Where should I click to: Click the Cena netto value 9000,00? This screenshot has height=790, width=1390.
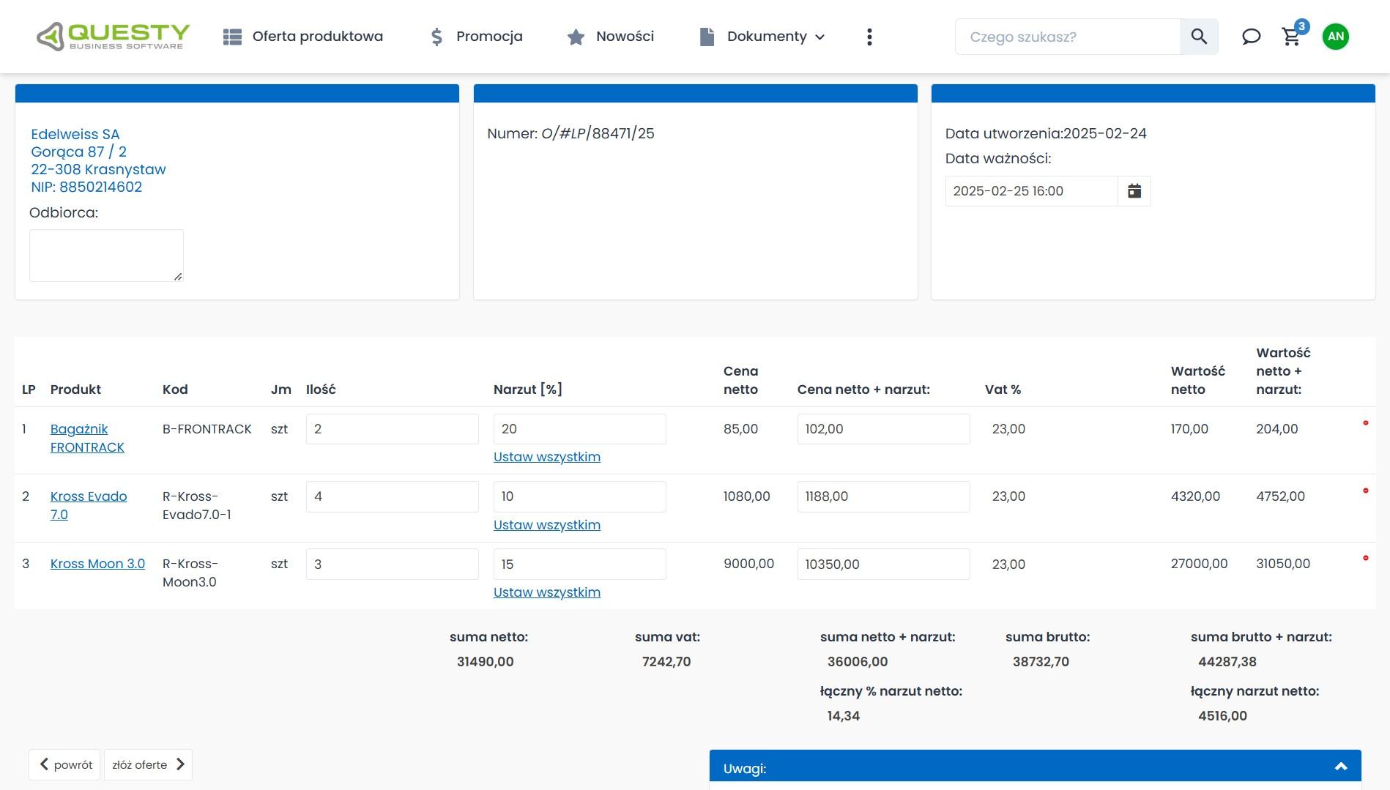coord(749,564)
